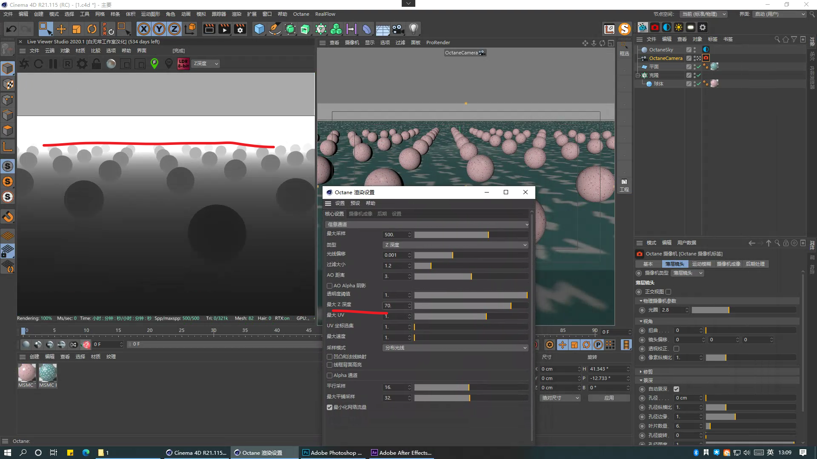The image size is (817, 459).
Task: Switch to Adobe Photoshop in taskbar
Action: click(x=332, y=453)
